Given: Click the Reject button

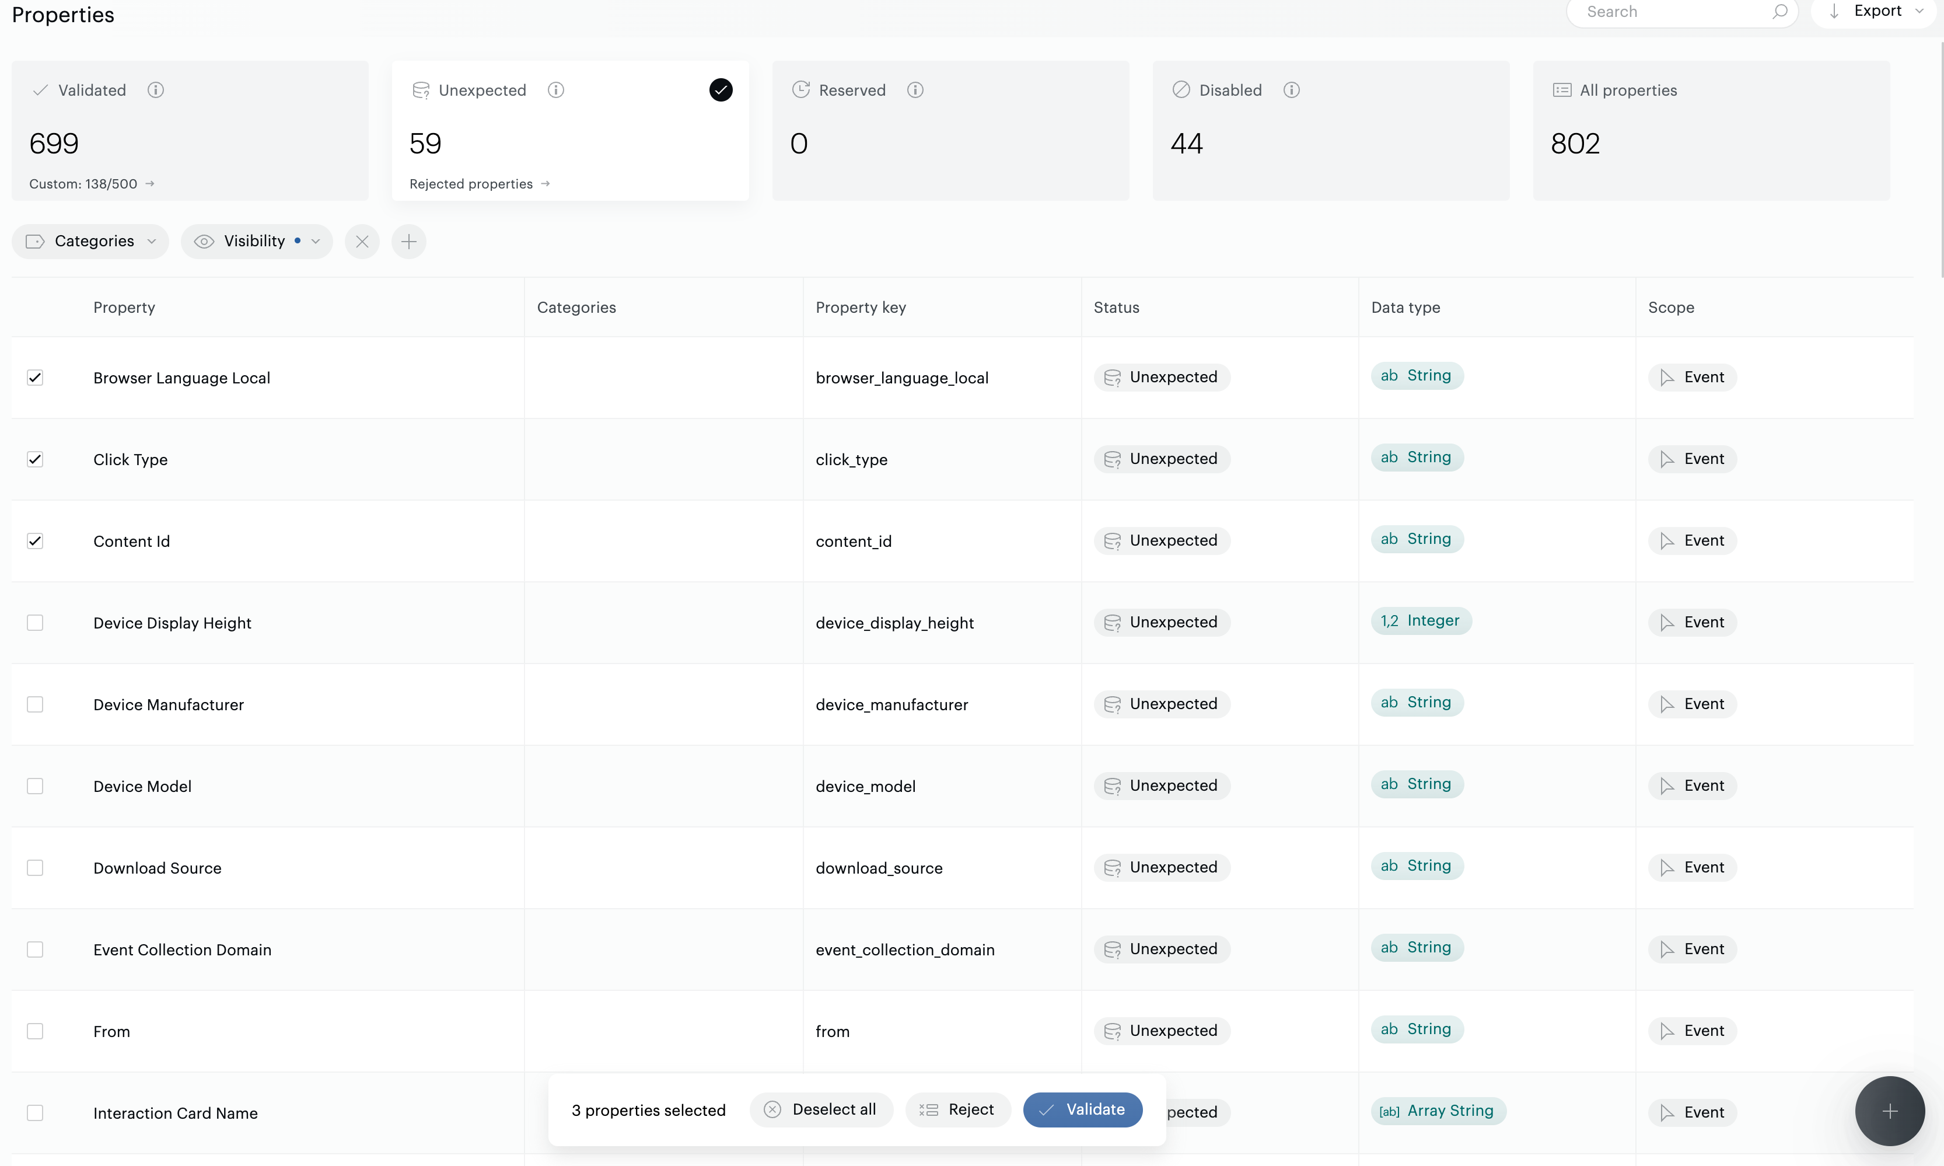Looking at the screenshot, I should (957, 1109).
